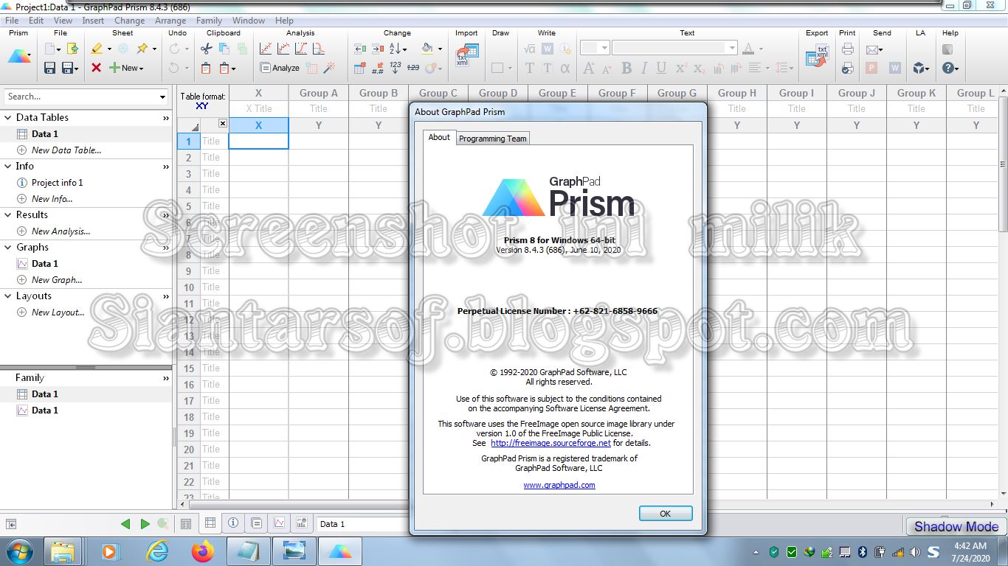The width and height of the screenshot is (1008, 566).
Task: Click the taskbar clock showing 4:42 AM
Action: coord(970,552)
